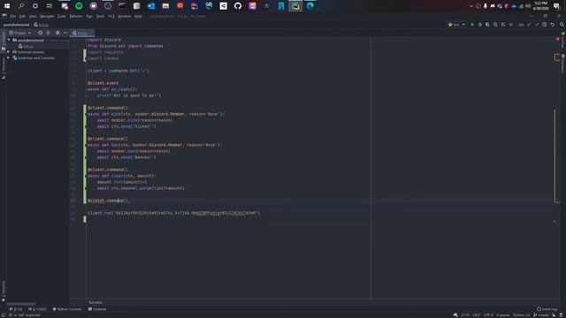566x318 pixels.
Task: Open File Explorer from taskbar
Action: tap(165, 6)
